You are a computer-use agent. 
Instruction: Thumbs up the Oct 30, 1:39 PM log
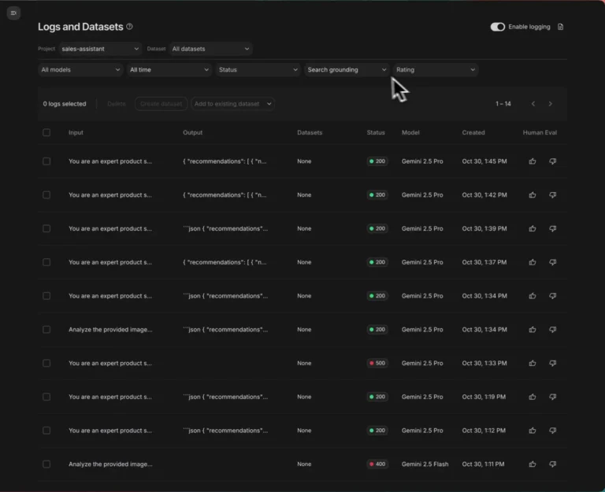click(533, 228)
